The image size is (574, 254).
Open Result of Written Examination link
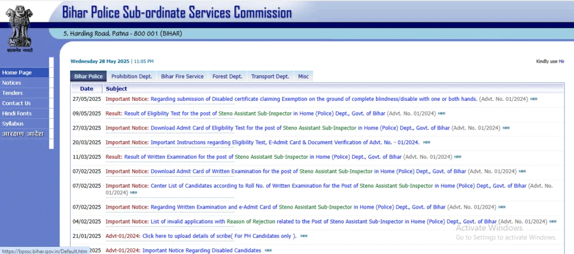click(x=263, y=156)
